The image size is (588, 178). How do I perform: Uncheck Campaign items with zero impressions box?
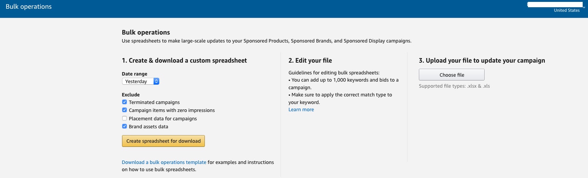point(124,110)
